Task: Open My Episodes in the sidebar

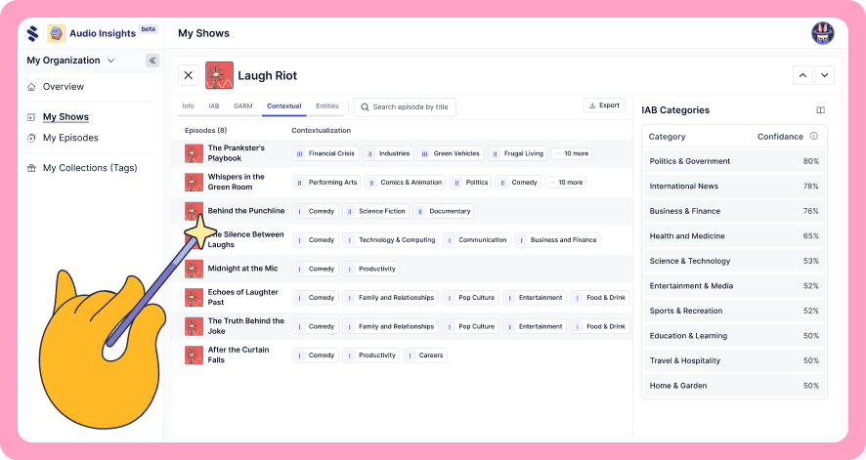Action: point(70,138)
